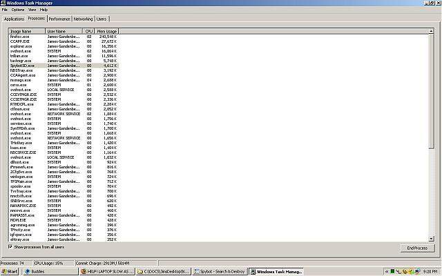Select the explorer.exe process row
The width and height of the screenshot is (442, 276).
pos(64,46)
